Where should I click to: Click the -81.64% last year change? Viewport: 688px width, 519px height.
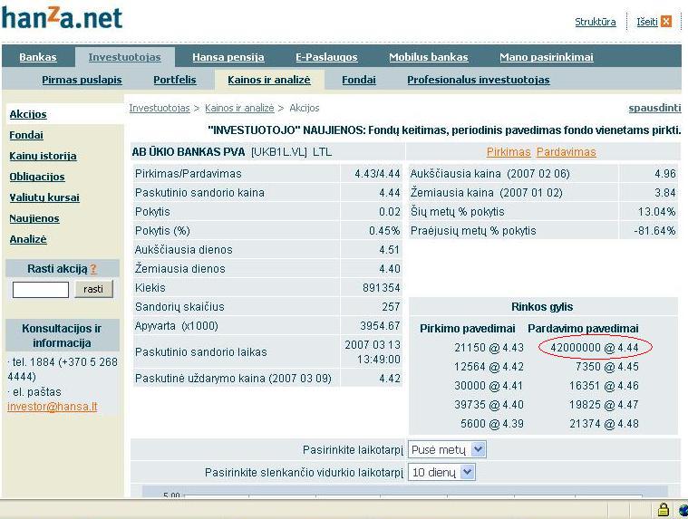tap(654, 231)
